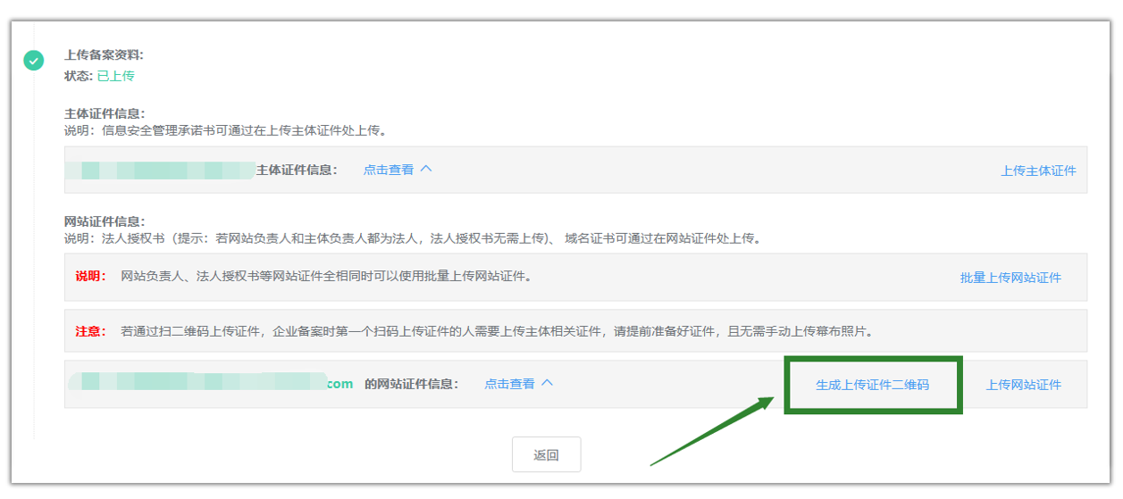Collapse subject certificate info using chevron arrow
This screenshot has width=1123, height=499.
pyautogui.click(x=426, y=169)
